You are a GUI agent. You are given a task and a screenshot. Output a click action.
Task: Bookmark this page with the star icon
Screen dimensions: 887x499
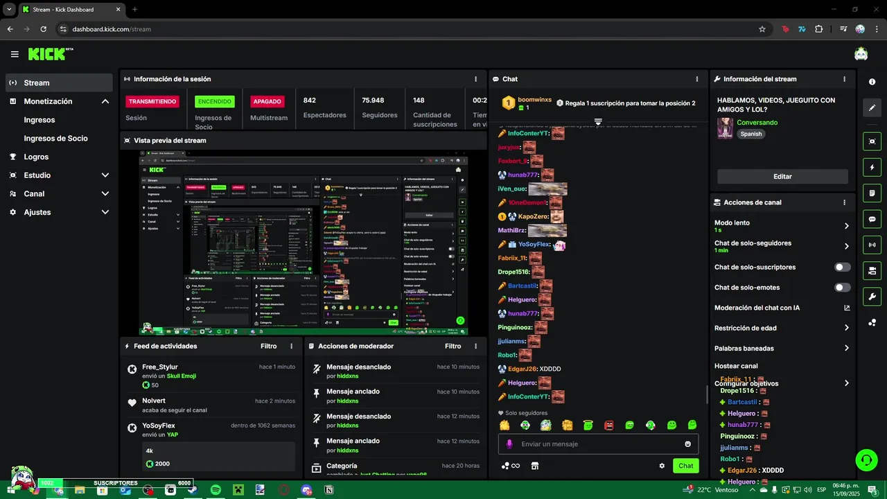(762, 29)
